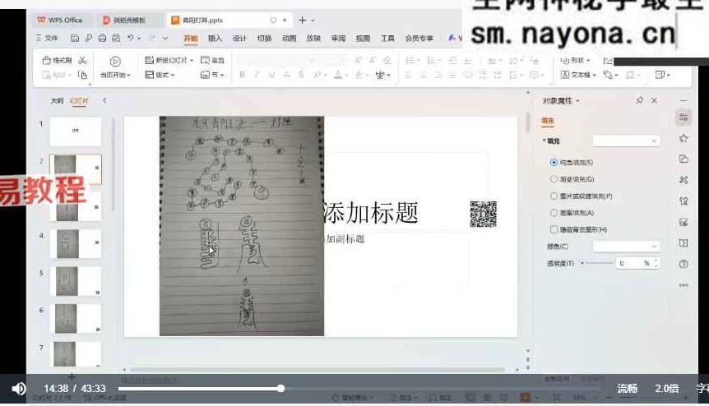Click the Shadow text S icon

point(301,75)
